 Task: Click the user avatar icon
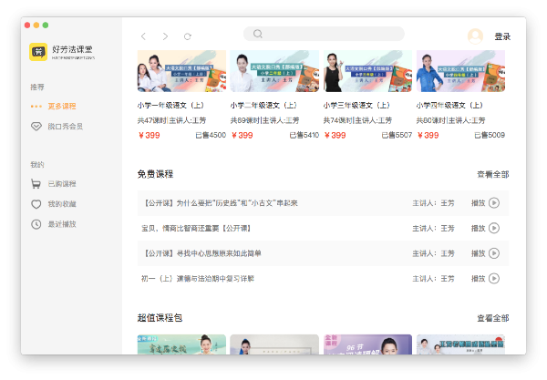click(475, 36)
